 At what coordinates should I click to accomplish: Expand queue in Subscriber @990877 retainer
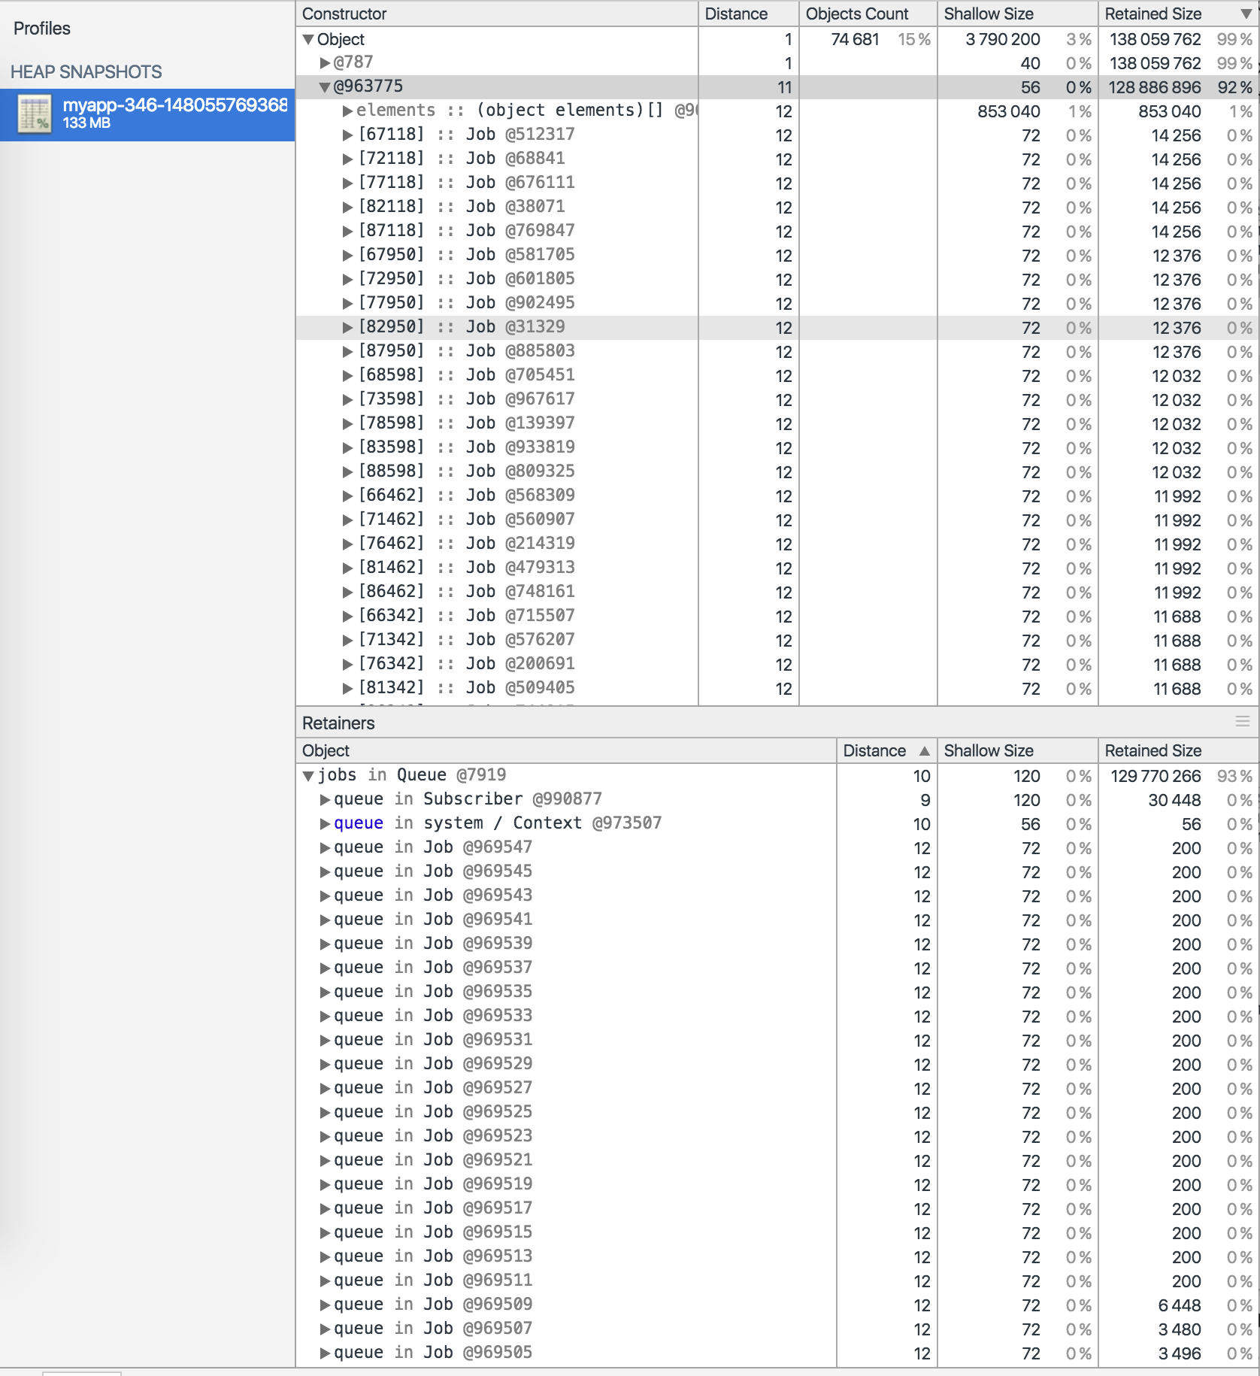tap(325, 799)
